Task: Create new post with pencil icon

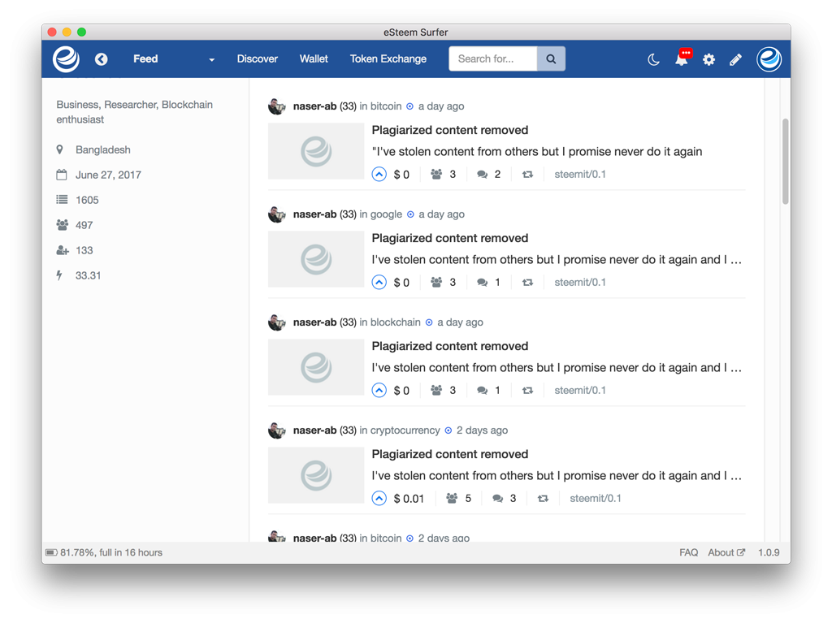Action: [x=735, y=59]
